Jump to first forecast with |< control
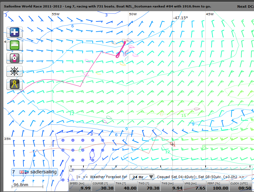This screenshot has height=192, width=254. coord(78,177)
